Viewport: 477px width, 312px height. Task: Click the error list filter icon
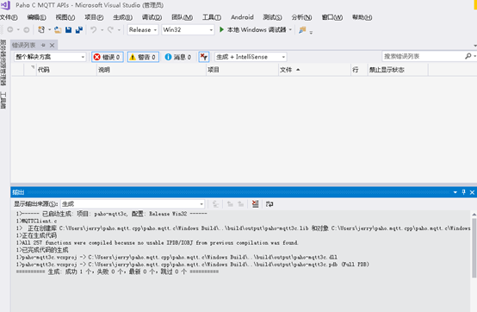204,57
